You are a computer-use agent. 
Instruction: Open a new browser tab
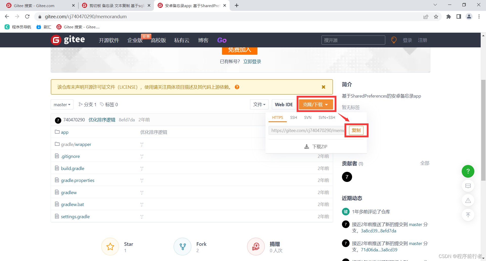point(237,5)
